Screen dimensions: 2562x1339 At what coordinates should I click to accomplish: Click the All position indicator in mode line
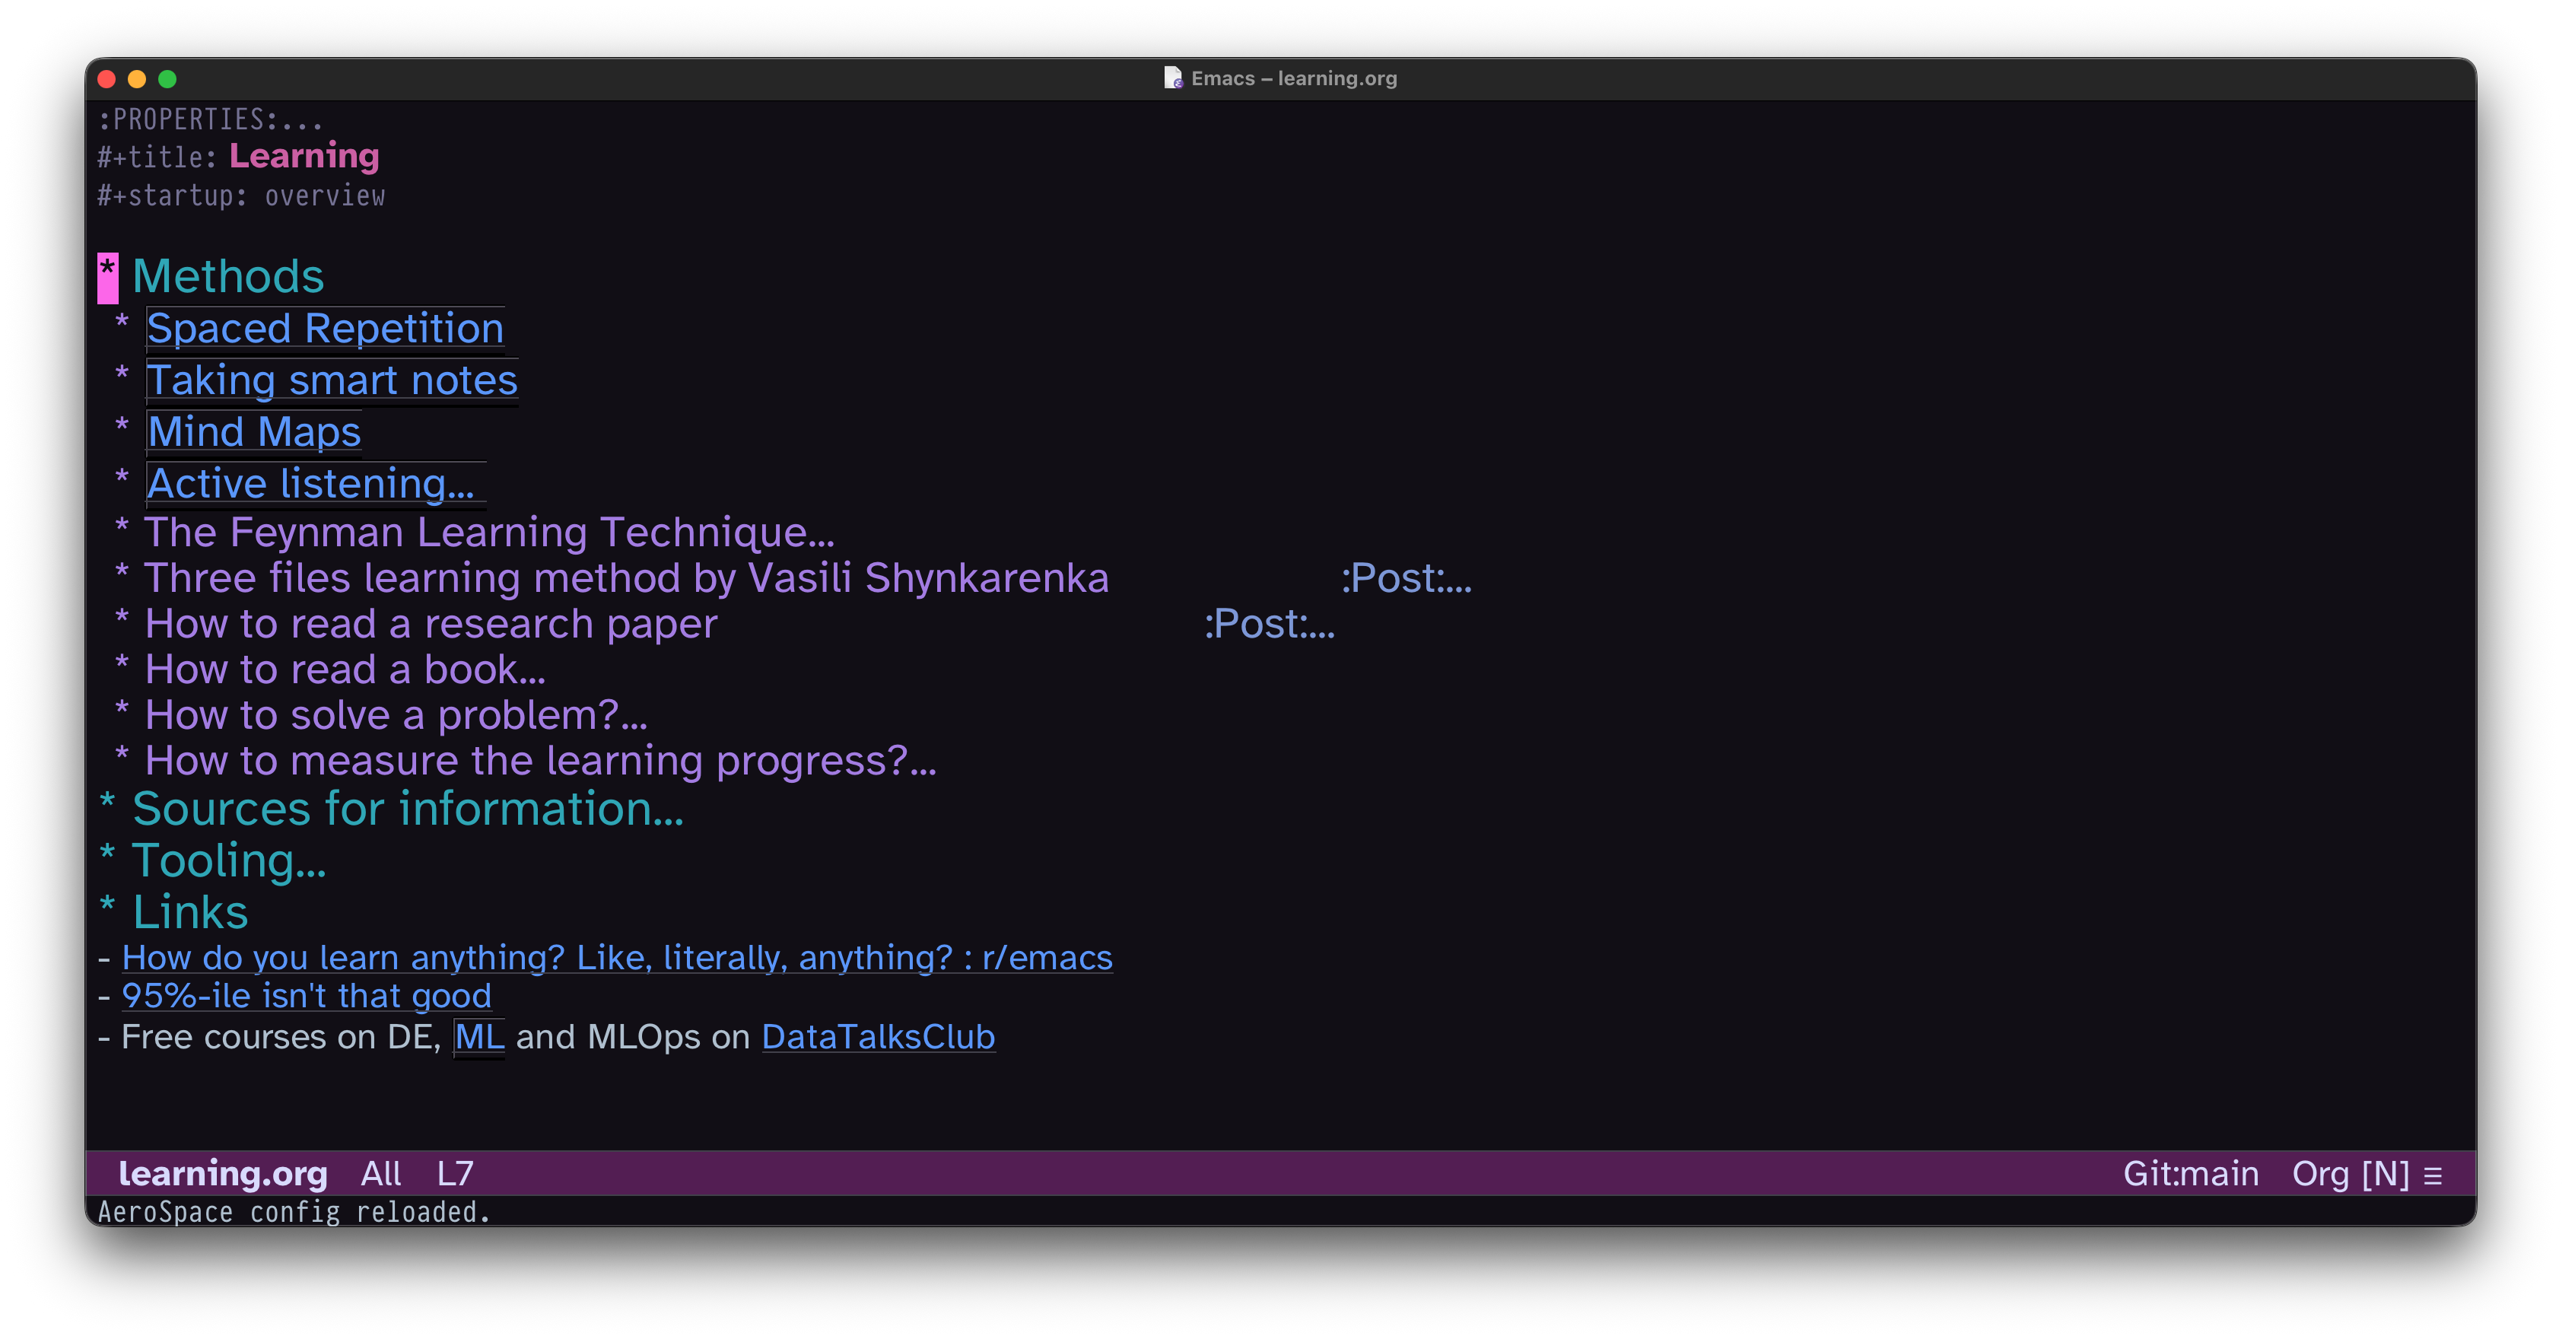381,1174
